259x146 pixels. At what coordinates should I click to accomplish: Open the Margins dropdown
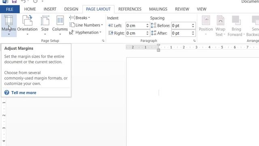9,25
